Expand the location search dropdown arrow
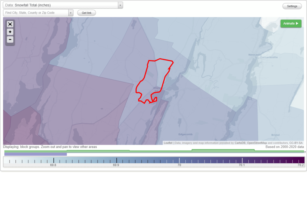The height and width of the screenshot is (197, 307). coord(71,13)
